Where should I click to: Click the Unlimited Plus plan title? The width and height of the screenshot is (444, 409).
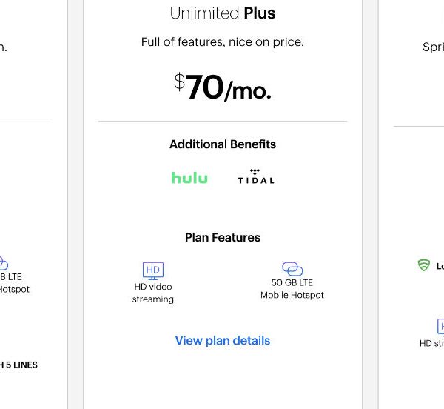click(223, 13)
